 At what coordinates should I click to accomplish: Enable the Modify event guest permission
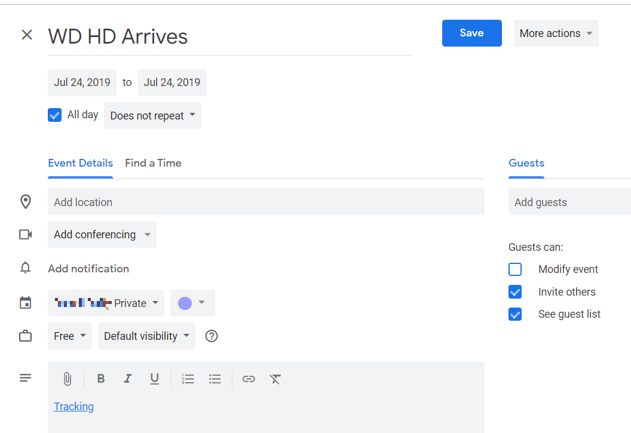[515, 269]
